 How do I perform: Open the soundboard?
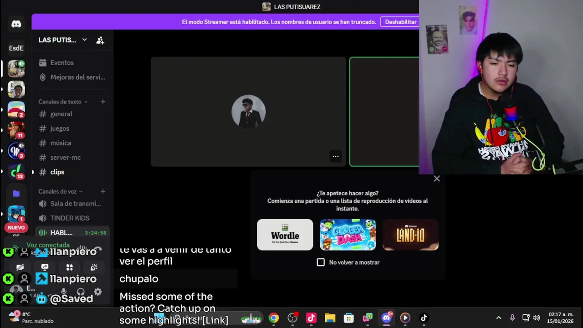click(x=94, y=267)
